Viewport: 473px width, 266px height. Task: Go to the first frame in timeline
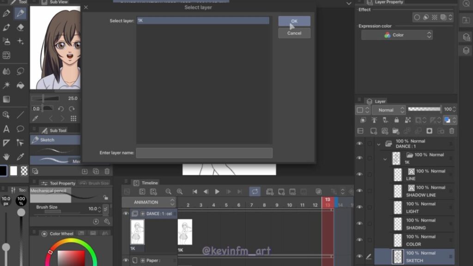tap(195, 192)
